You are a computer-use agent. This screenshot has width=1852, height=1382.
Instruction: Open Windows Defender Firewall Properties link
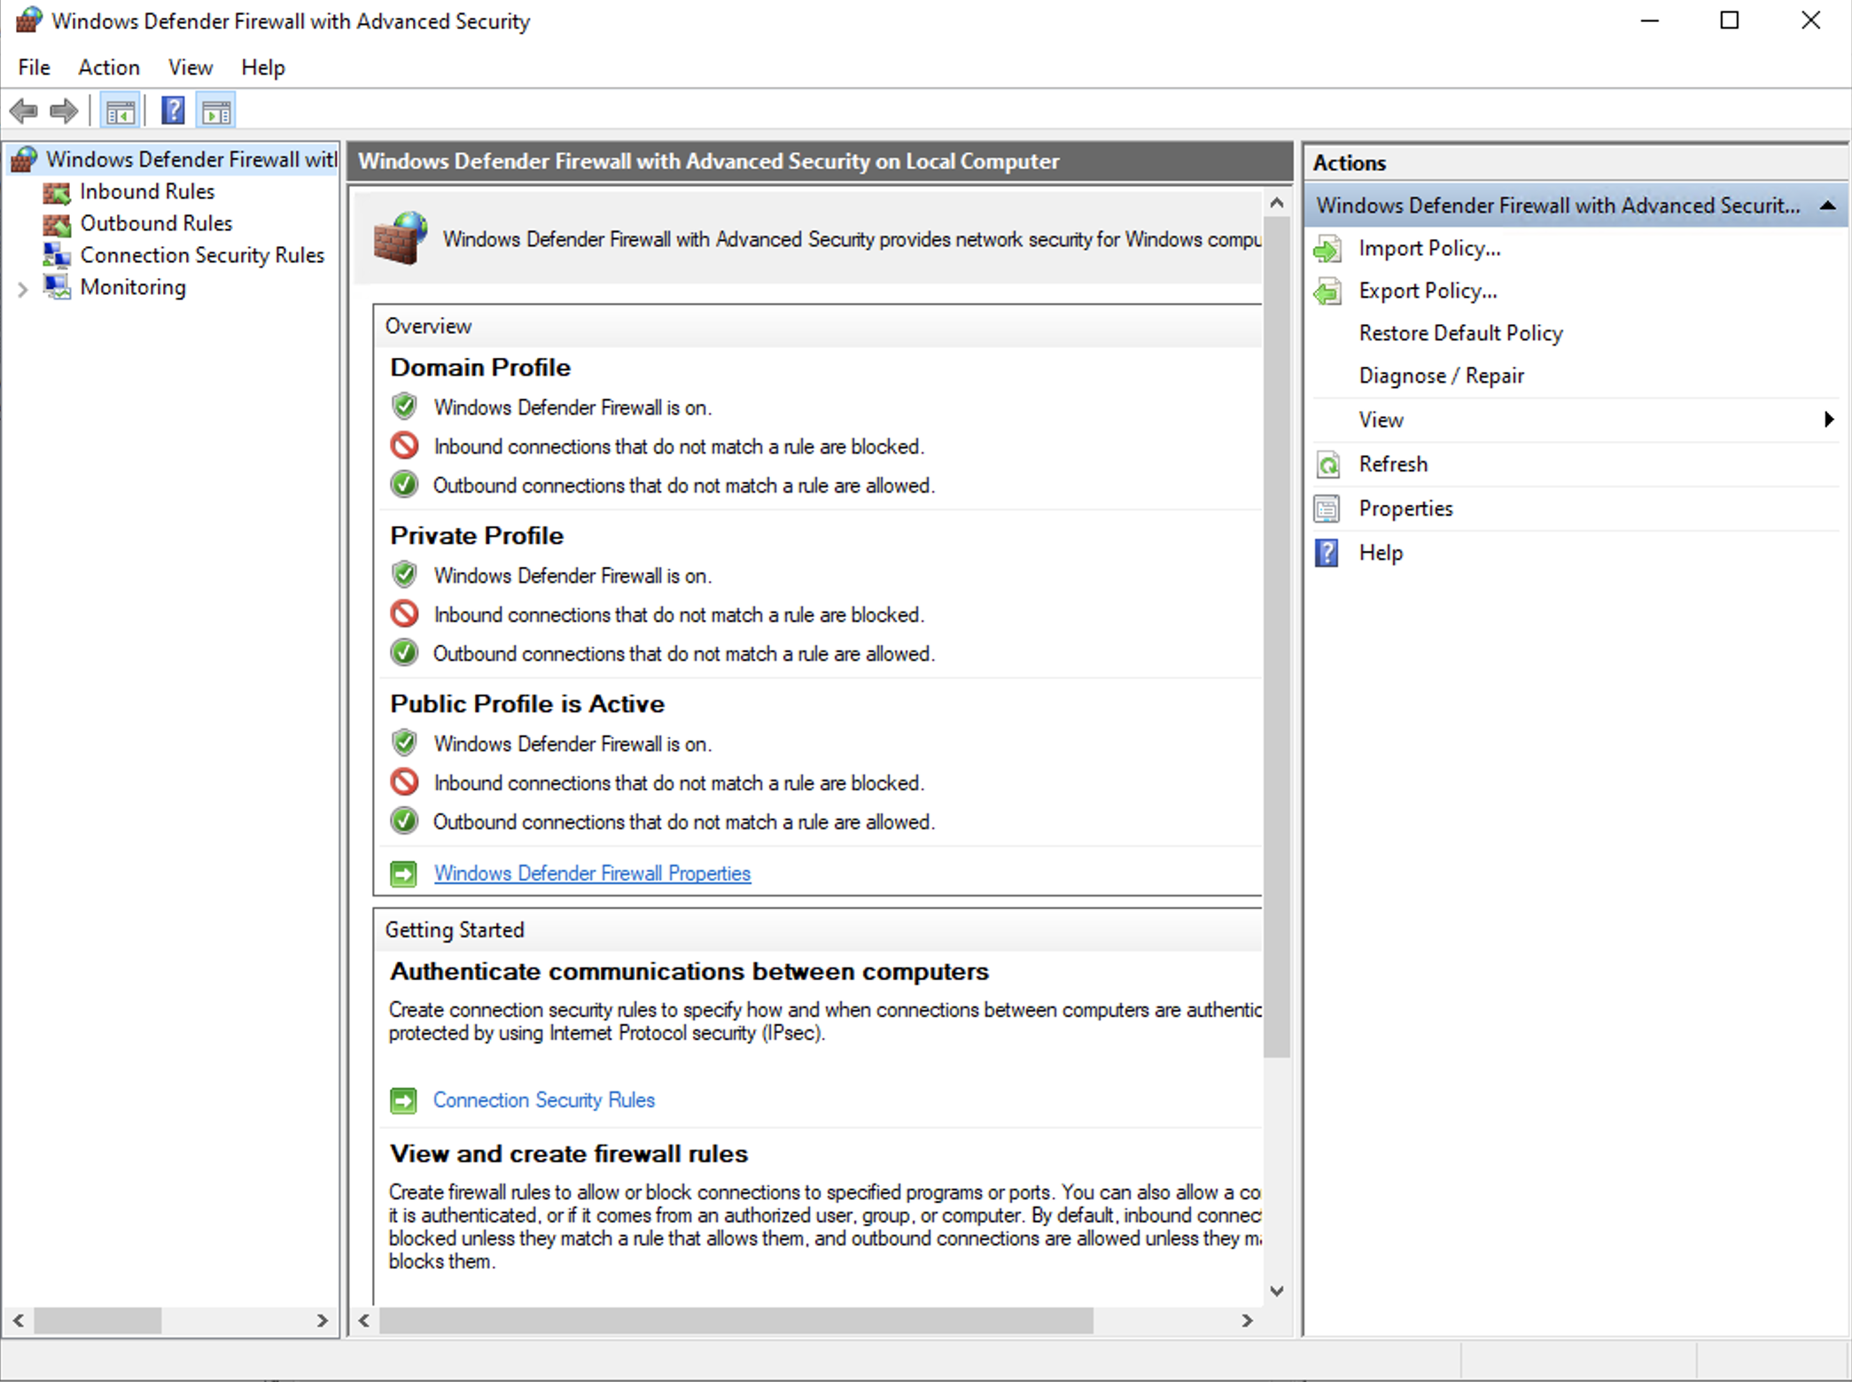coord(592,873)
